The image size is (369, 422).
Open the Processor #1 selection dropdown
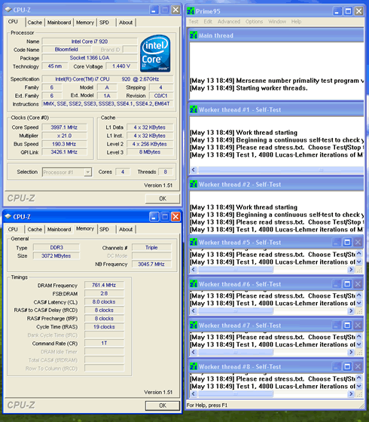tap(88, 172)
